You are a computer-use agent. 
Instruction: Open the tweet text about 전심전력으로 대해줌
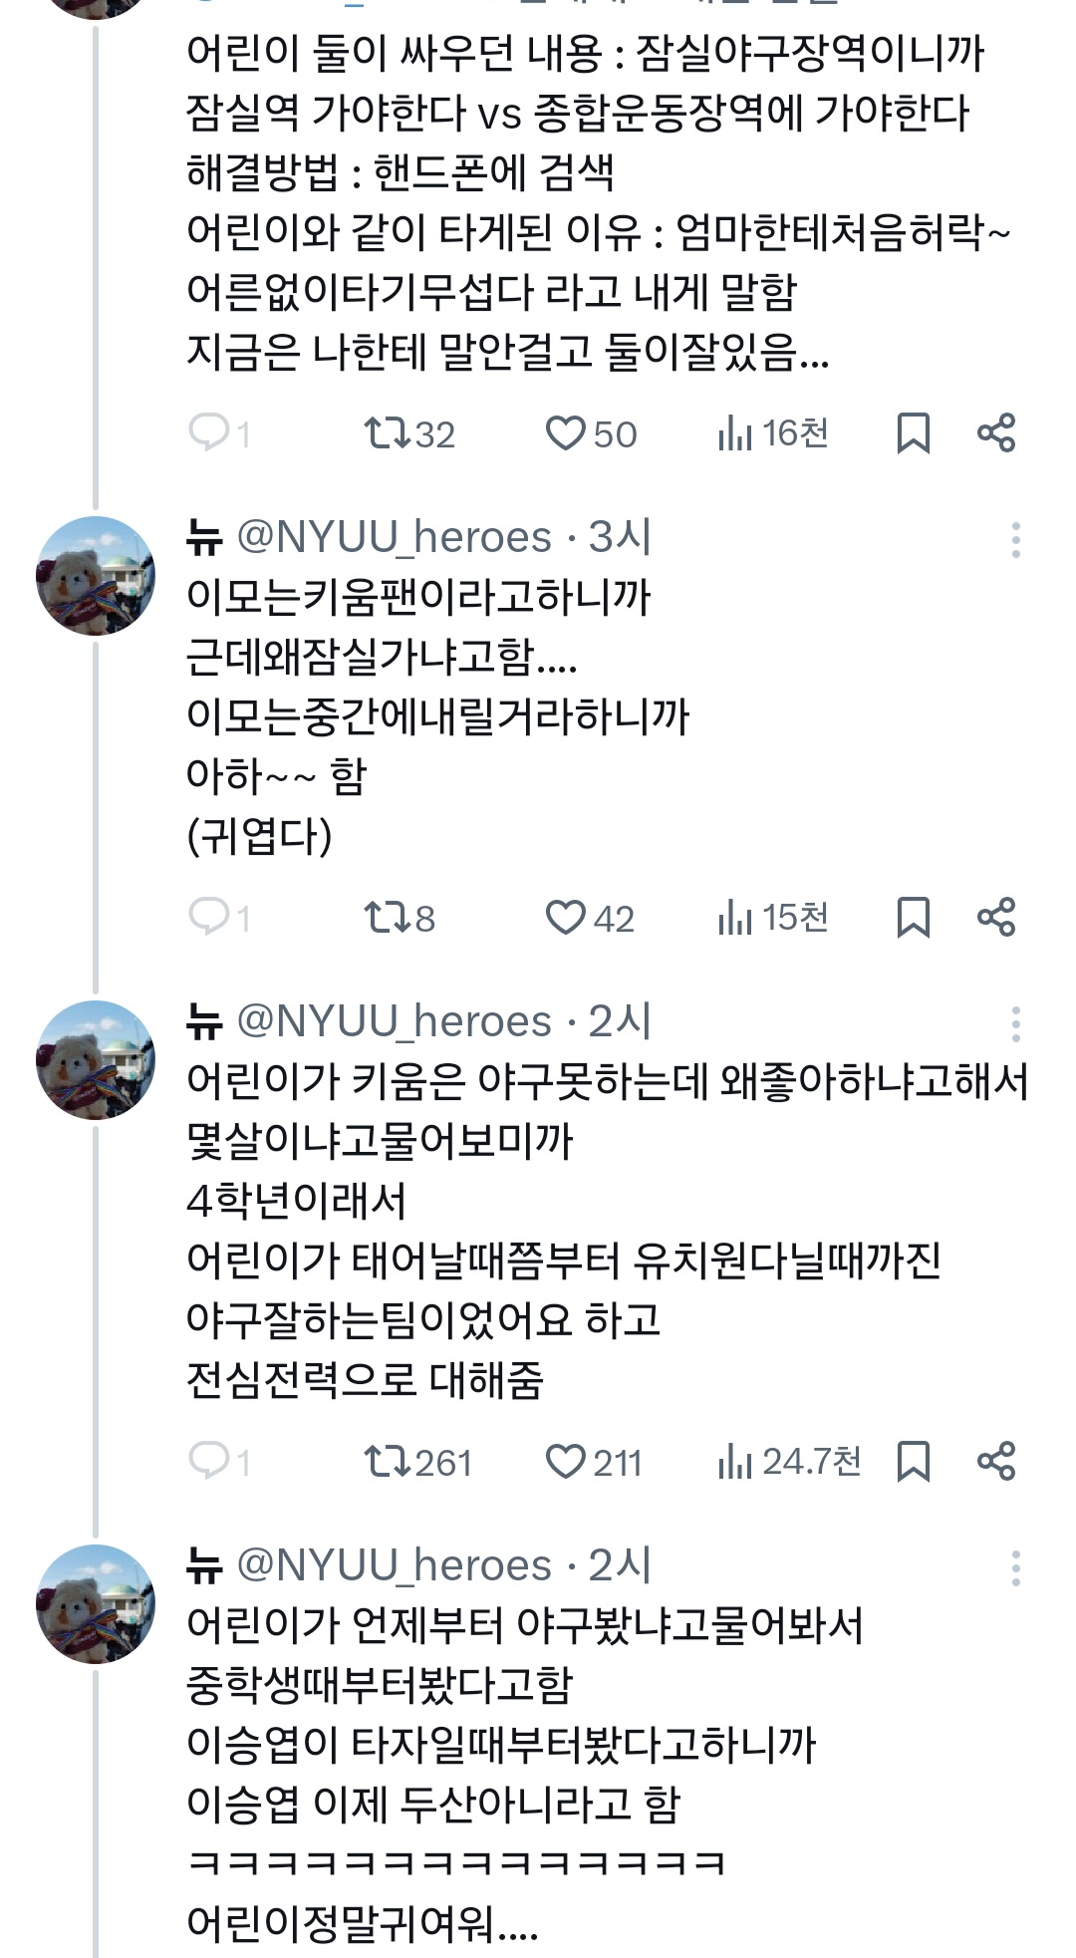[365, 1380]
